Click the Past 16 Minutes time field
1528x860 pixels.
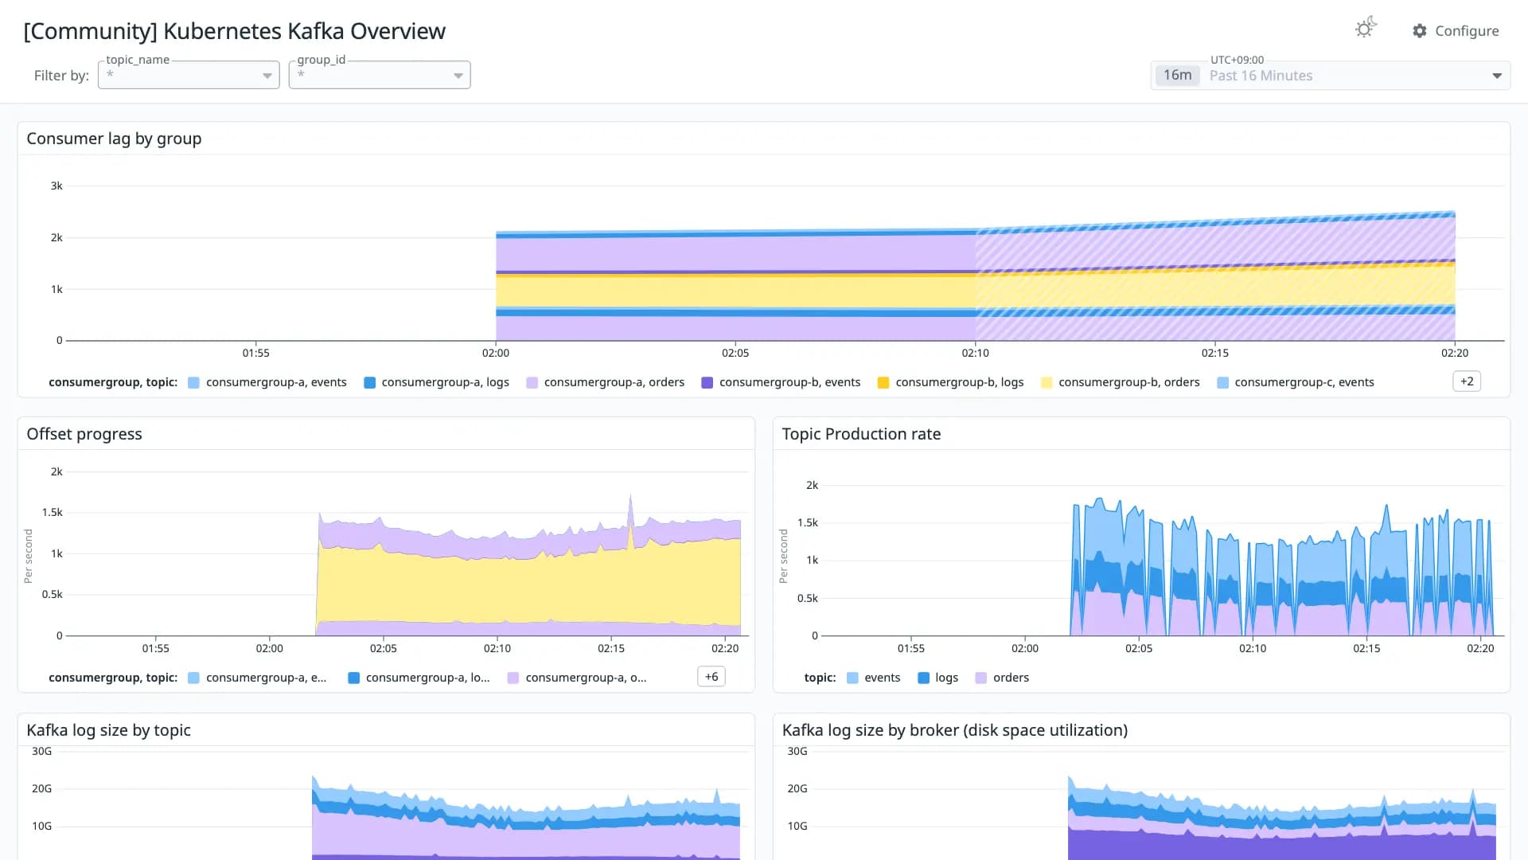point(1331,75)
